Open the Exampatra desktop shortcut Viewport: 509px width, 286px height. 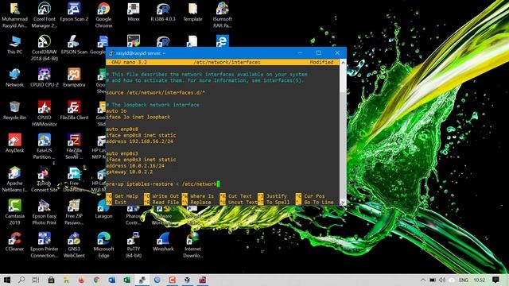(x=74, y=78)
